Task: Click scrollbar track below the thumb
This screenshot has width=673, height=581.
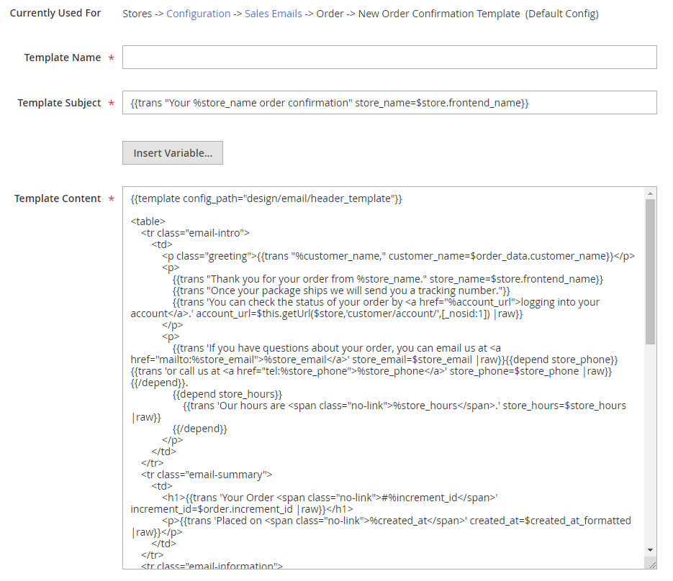Action: [x=650, y=444]
